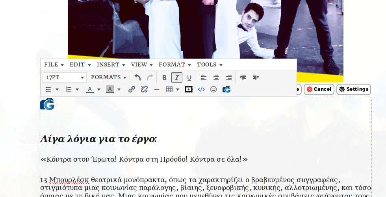The image size is (386, 197).
Task: Expand the background color picker arrow
Action: [x=119, y=90]
